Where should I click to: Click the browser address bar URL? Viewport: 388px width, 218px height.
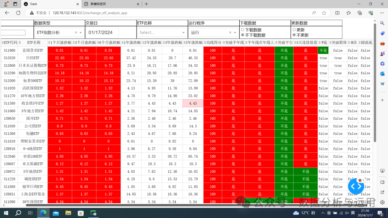[x=90, y=13]
